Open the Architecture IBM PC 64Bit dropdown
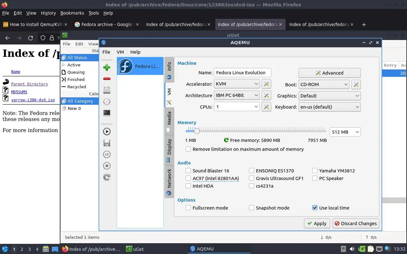The image size is (407, 254). 237,95
